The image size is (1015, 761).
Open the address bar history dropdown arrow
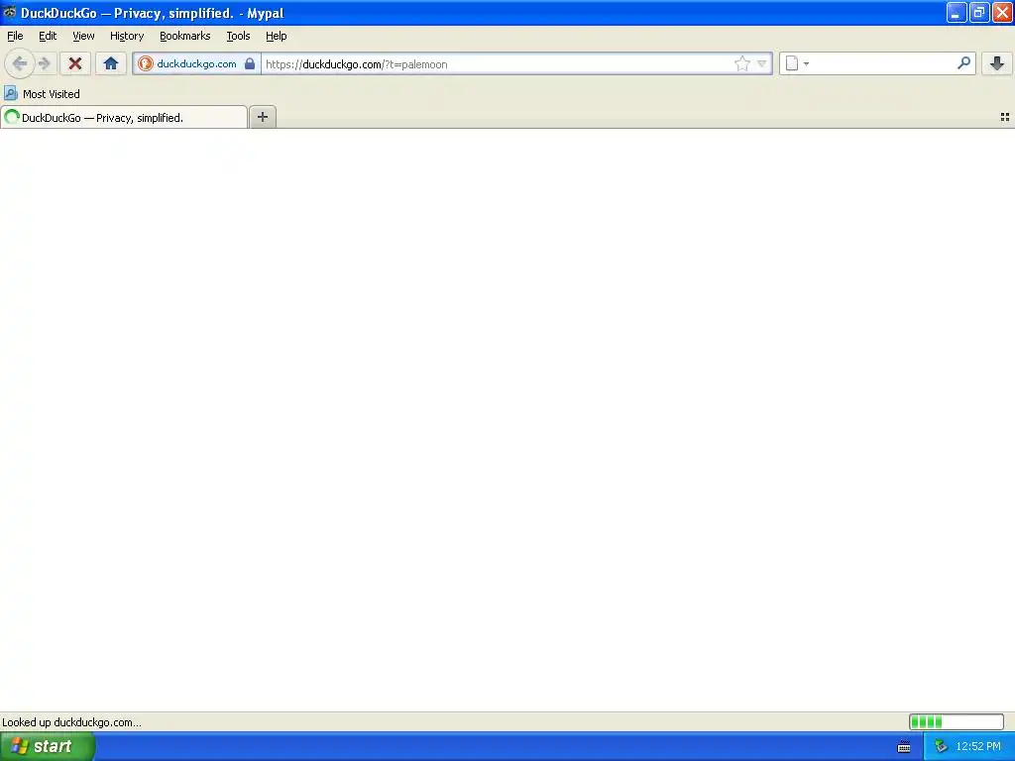tap(762, 63)
